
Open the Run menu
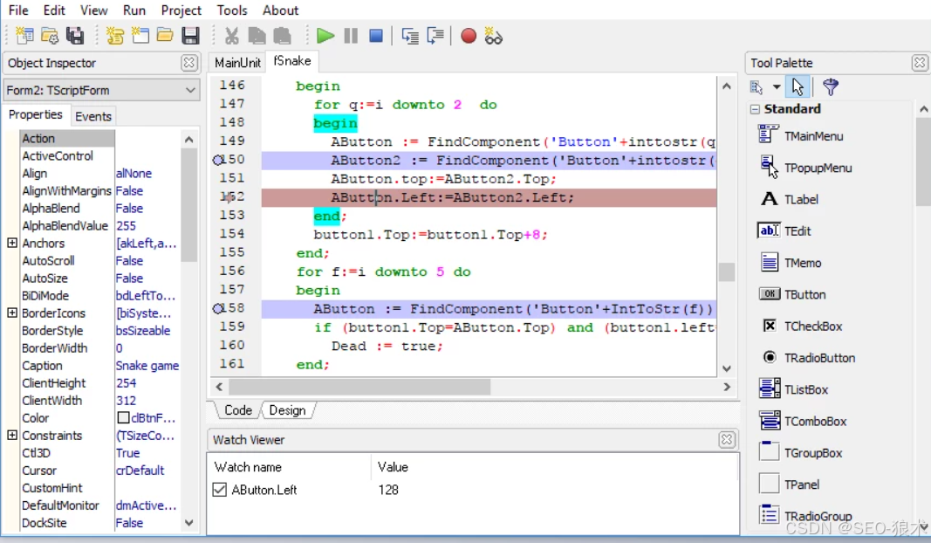(134, 10)
